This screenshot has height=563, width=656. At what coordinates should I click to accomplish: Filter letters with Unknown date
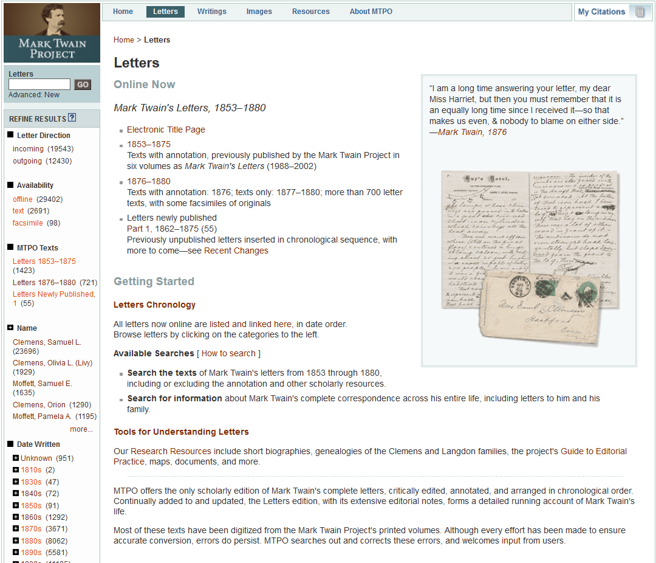(36, 458)
